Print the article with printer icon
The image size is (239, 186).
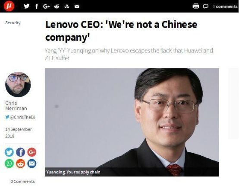[x=196, y=6]
